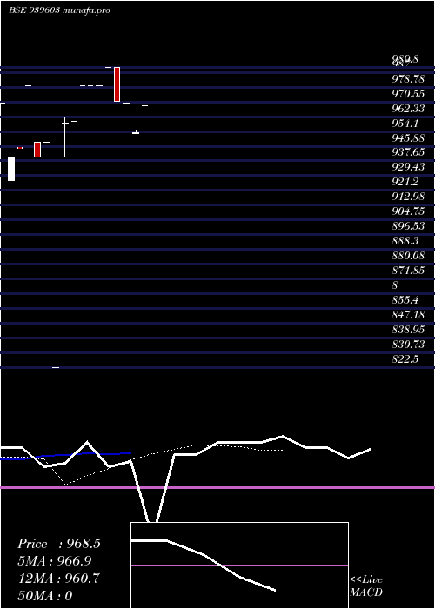
Task: Click the '5MA : 966.9' readout
Action: (x=56, y=561)
